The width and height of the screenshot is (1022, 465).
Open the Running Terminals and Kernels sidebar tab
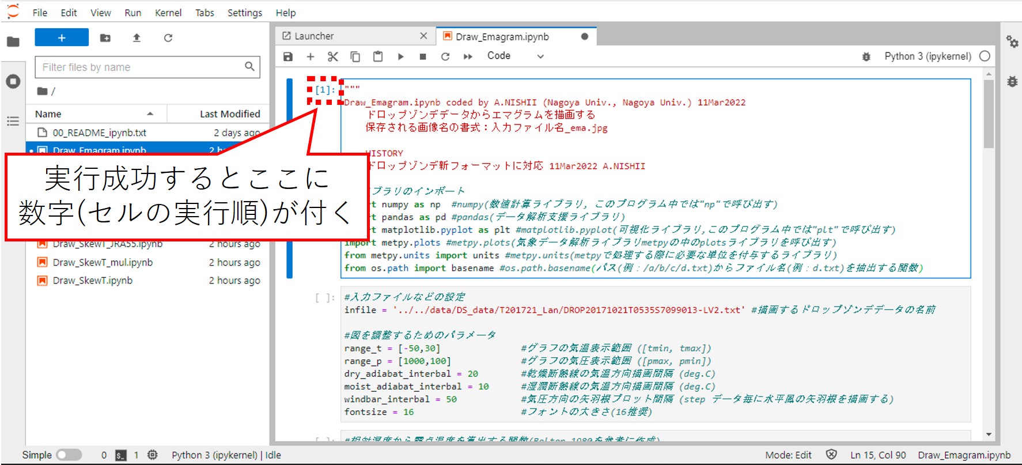[13, 81]
